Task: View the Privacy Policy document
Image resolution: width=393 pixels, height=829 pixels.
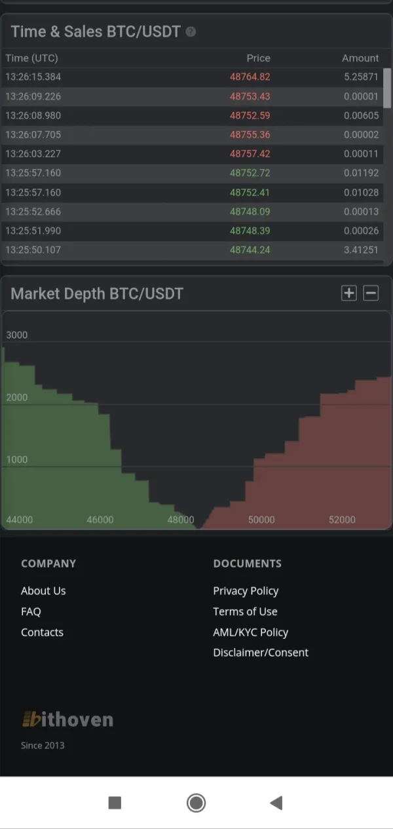Action: point(246,590)
